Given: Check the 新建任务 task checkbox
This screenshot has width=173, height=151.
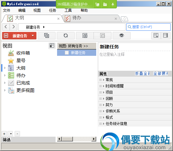Looking at the screenshot, I should coord(67,53).
